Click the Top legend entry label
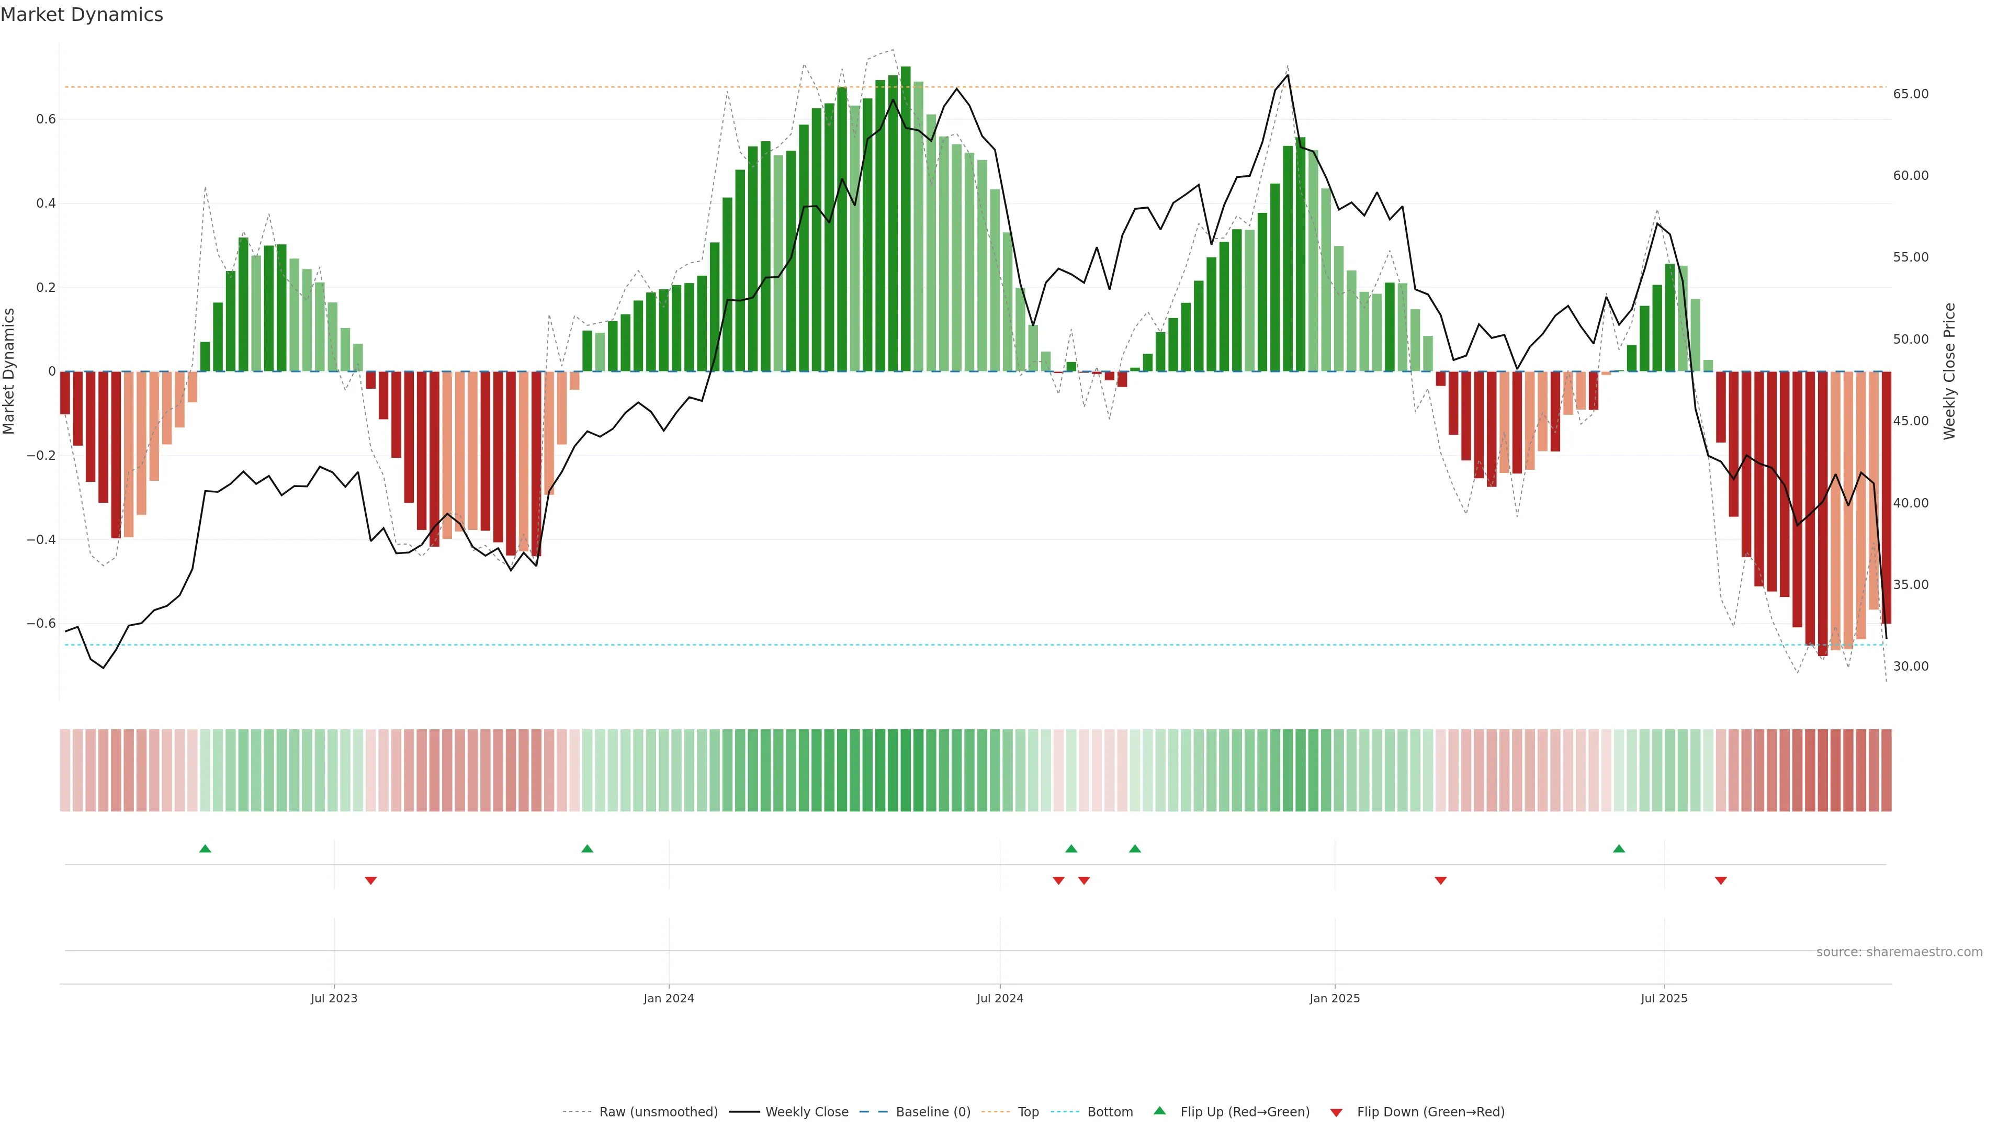 (x=1028, y=1112)
